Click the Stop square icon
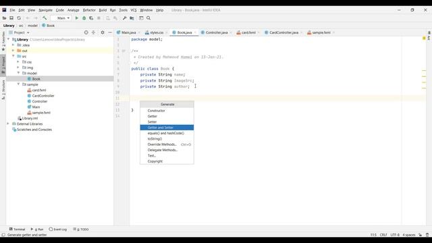This screenshot has height=243, width=432. point(99,18)
